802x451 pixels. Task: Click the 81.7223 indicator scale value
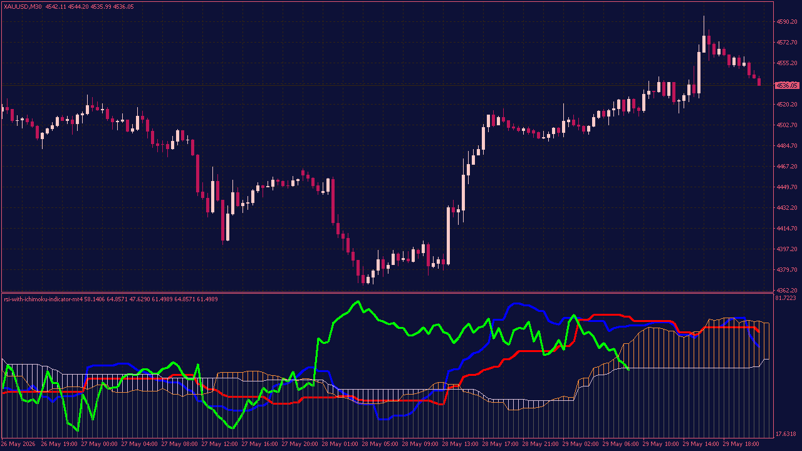pyautogui.click(x=786, y=298)
